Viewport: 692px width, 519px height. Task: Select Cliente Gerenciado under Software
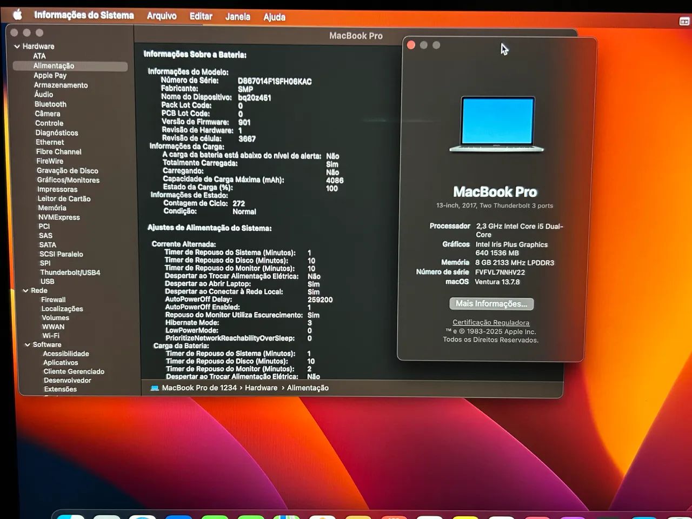[74, 371]
